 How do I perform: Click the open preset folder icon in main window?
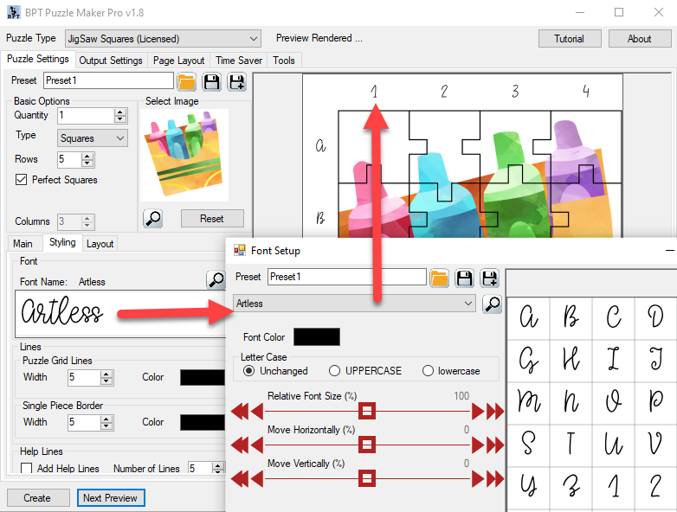(186, 81)
